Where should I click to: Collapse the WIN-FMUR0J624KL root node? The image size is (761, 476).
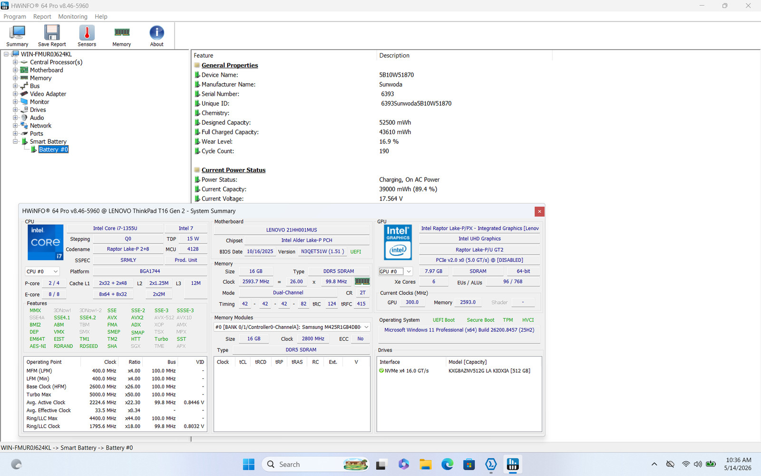point(6,54)
